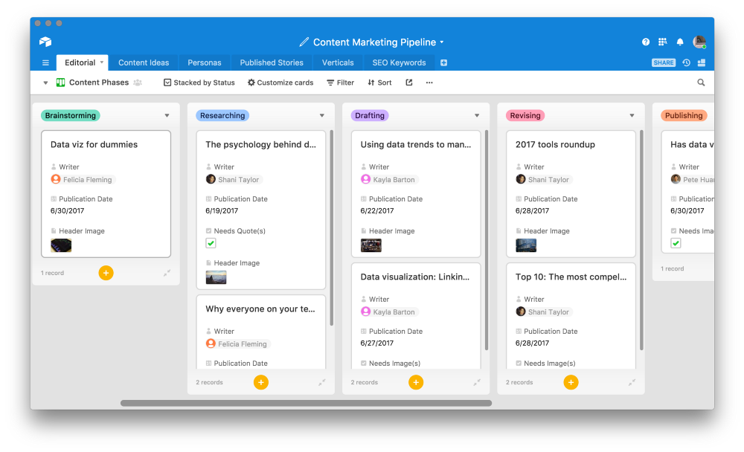The width and height of the screenshot is (744, 452).
Task: Click the horizontal scrollbar at the bottom
Action: tap(305, 403)
